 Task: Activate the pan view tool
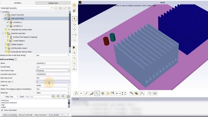(74, 29)
